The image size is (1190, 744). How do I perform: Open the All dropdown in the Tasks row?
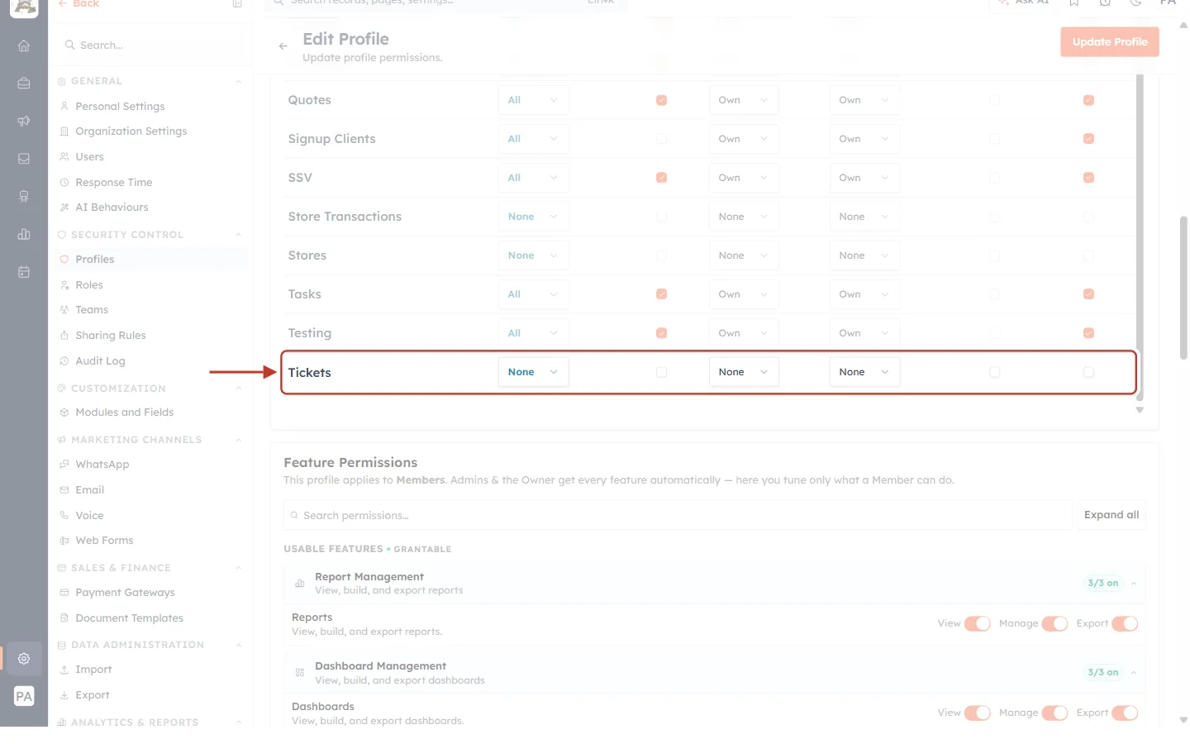[x=533, y=295]
